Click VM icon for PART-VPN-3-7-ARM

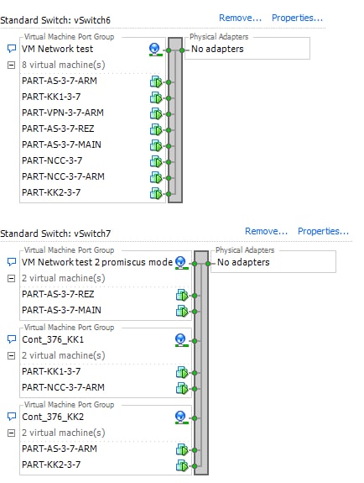156,114
